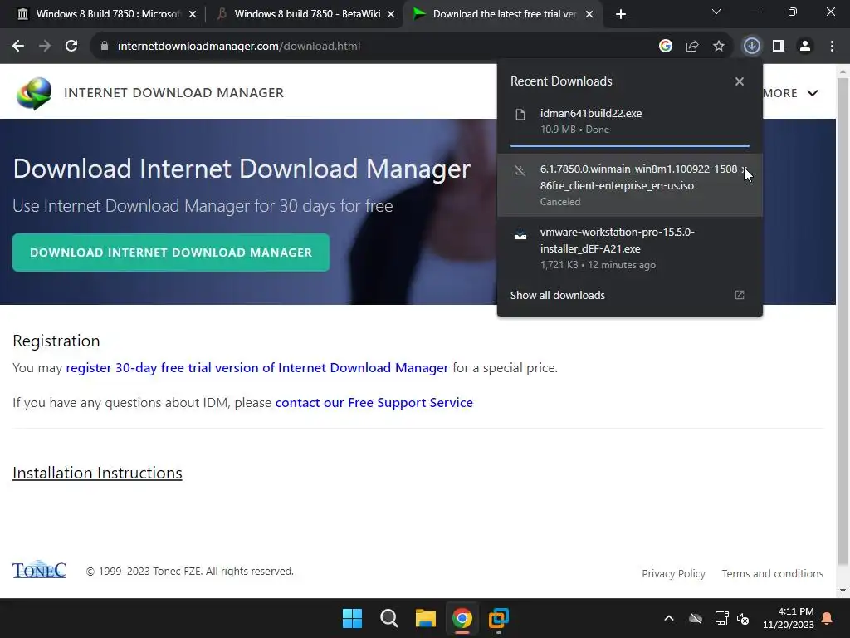Show hidden system tray icons
The width and height of the screenshot is (850, 638).
669,618
